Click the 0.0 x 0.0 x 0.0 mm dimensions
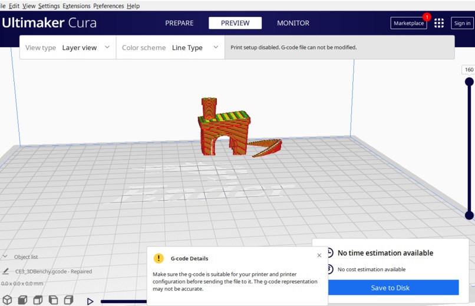Screen dimensions: 475x306 click(22, 284)
